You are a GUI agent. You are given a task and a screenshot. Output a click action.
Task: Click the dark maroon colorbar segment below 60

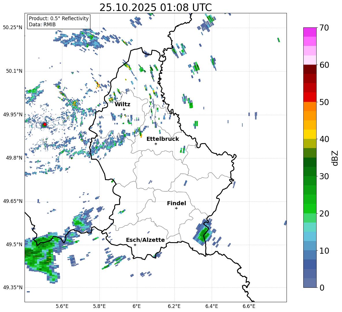coord(310,69)
